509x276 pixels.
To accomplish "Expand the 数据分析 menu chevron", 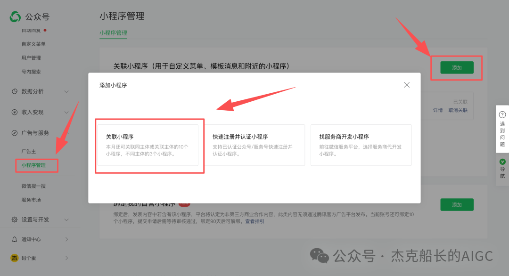I will [x=66, y=92].
